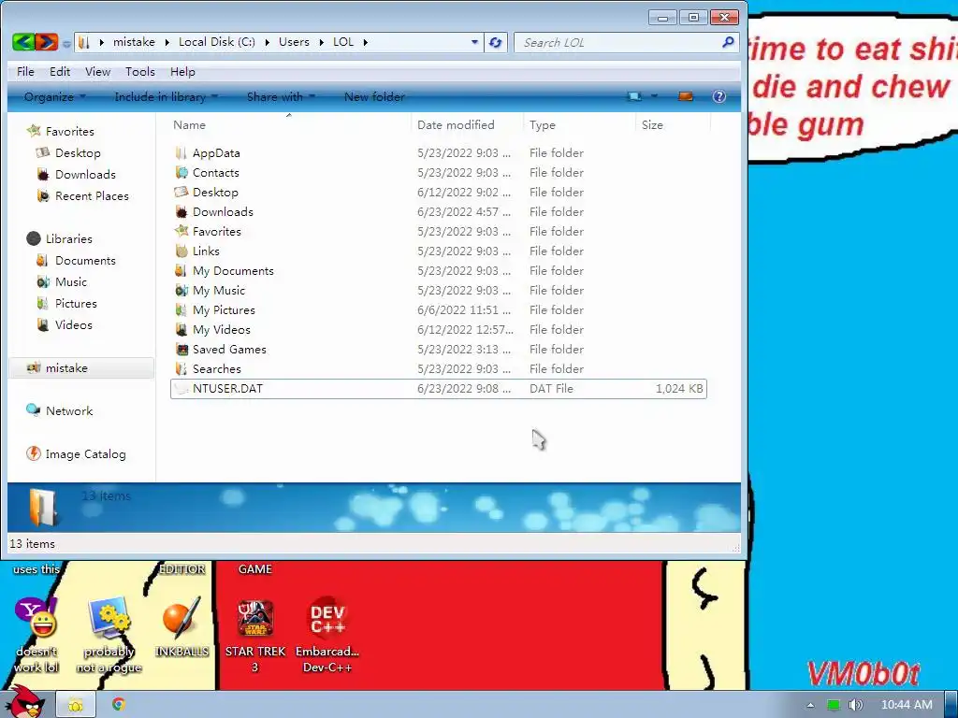Click the volume speaker tray icon
The height and width of the screenshot is (718, 958).
pyautogui.click(x=855, y=705)
